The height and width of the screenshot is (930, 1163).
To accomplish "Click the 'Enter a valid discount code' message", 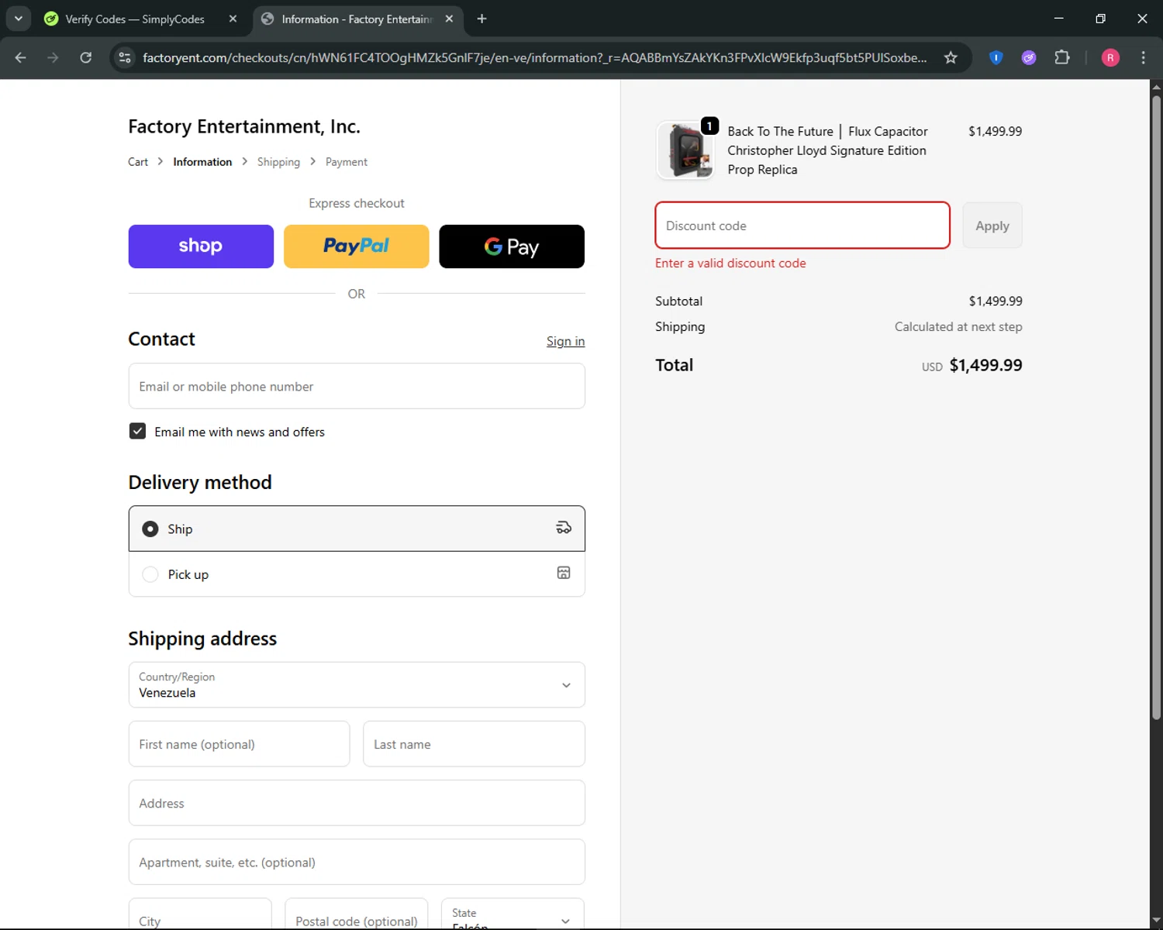I will pos(730,263).
